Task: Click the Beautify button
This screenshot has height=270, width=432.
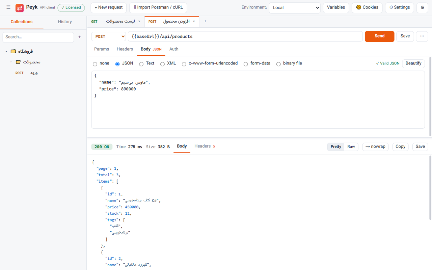Action: point(413,63)
